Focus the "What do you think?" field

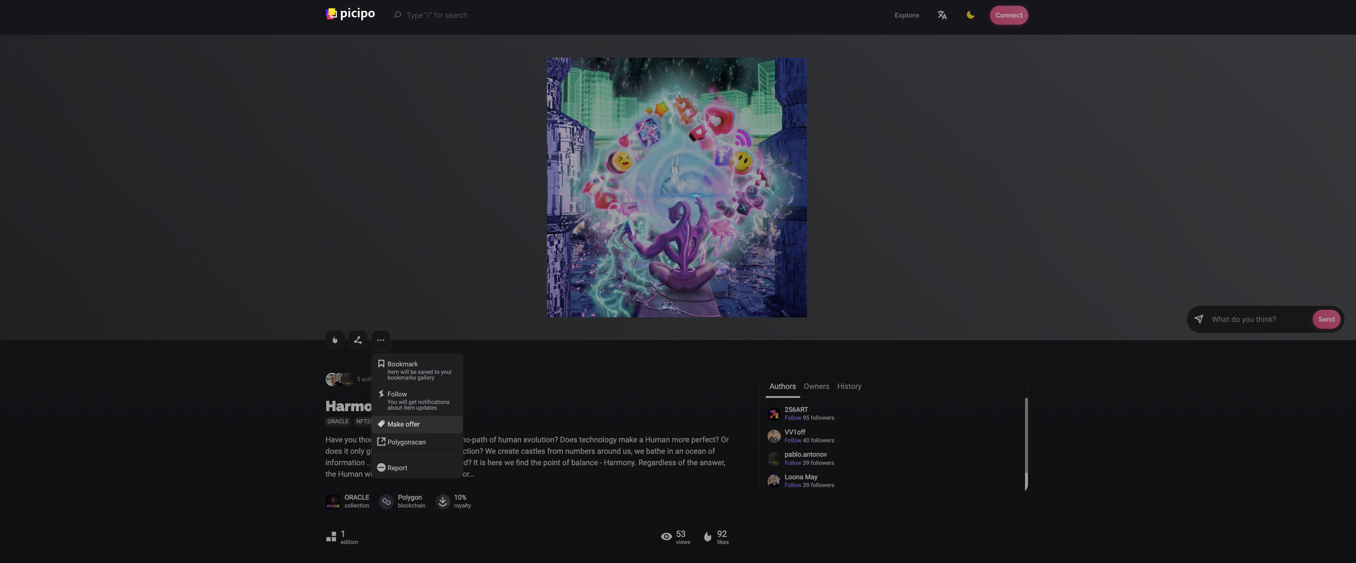(x=1258, y=319)
